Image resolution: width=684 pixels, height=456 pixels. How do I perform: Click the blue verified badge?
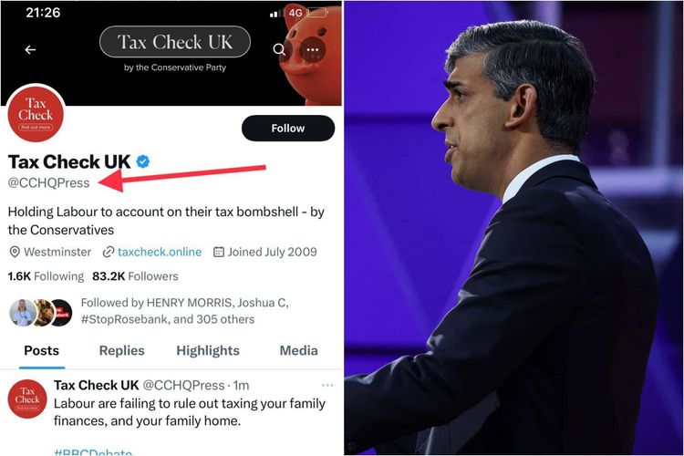[x=143, y=162]
